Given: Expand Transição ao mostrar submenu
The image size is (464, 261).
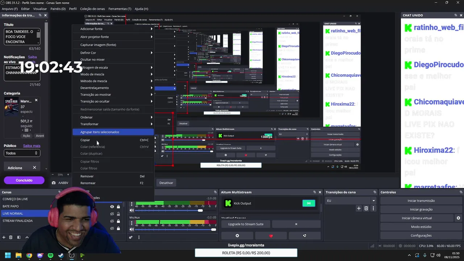Looking at the screenshot, I should tap(113, 95).
